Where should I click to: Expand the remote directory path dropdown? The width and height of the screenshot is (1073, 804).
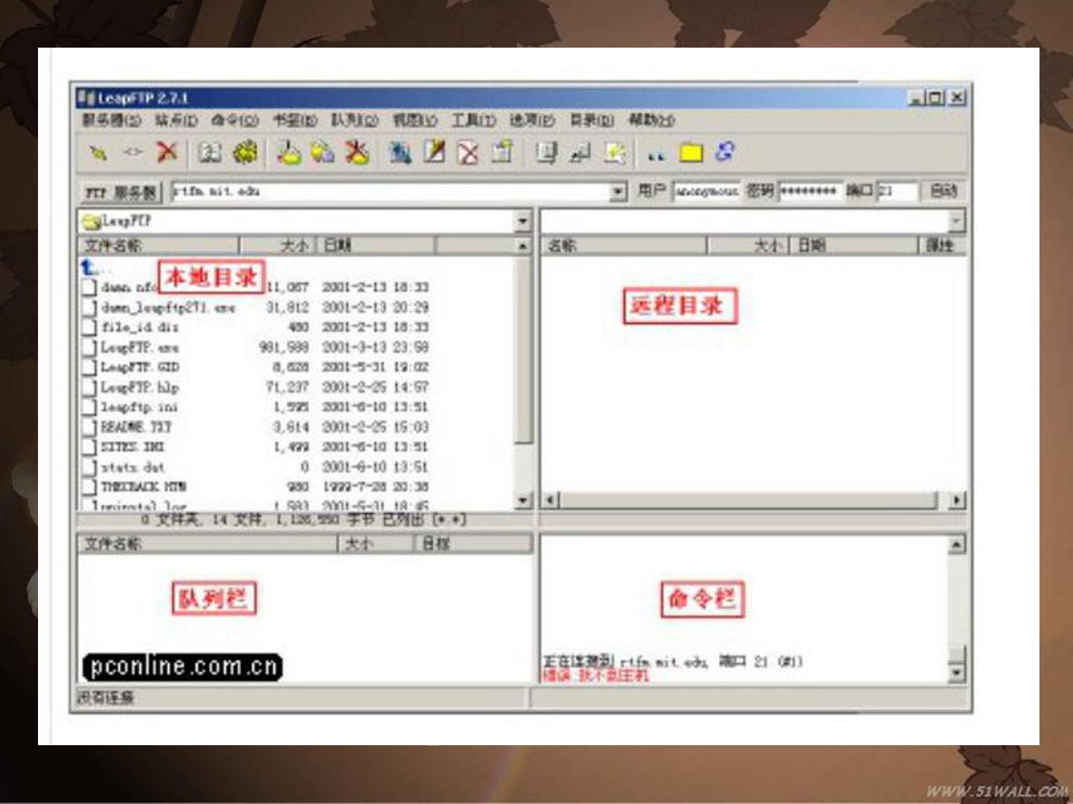point(956,221)
